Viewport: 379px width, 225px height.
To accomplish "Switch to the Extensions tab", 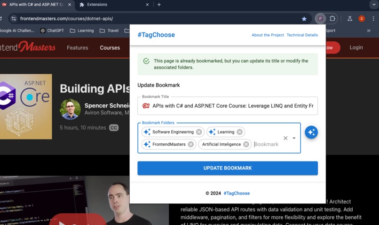I will click(114, 5).
